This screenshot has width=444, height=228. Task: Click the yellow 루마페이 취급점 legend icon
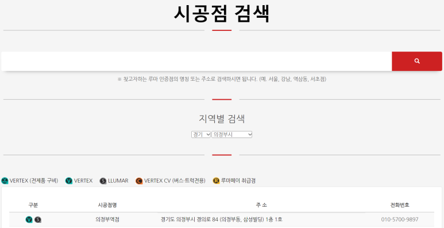(217, 180)
